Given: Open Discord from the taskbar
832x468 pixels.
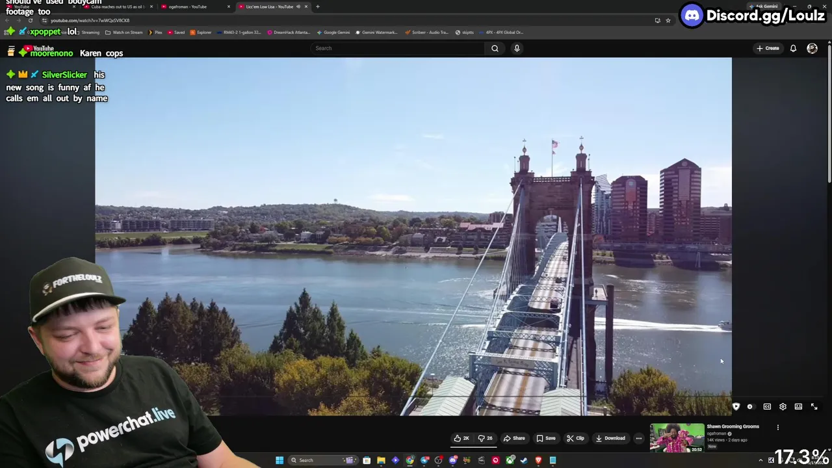Looking at the screenshot, I should pyautogui.click(x=452, y=460).
